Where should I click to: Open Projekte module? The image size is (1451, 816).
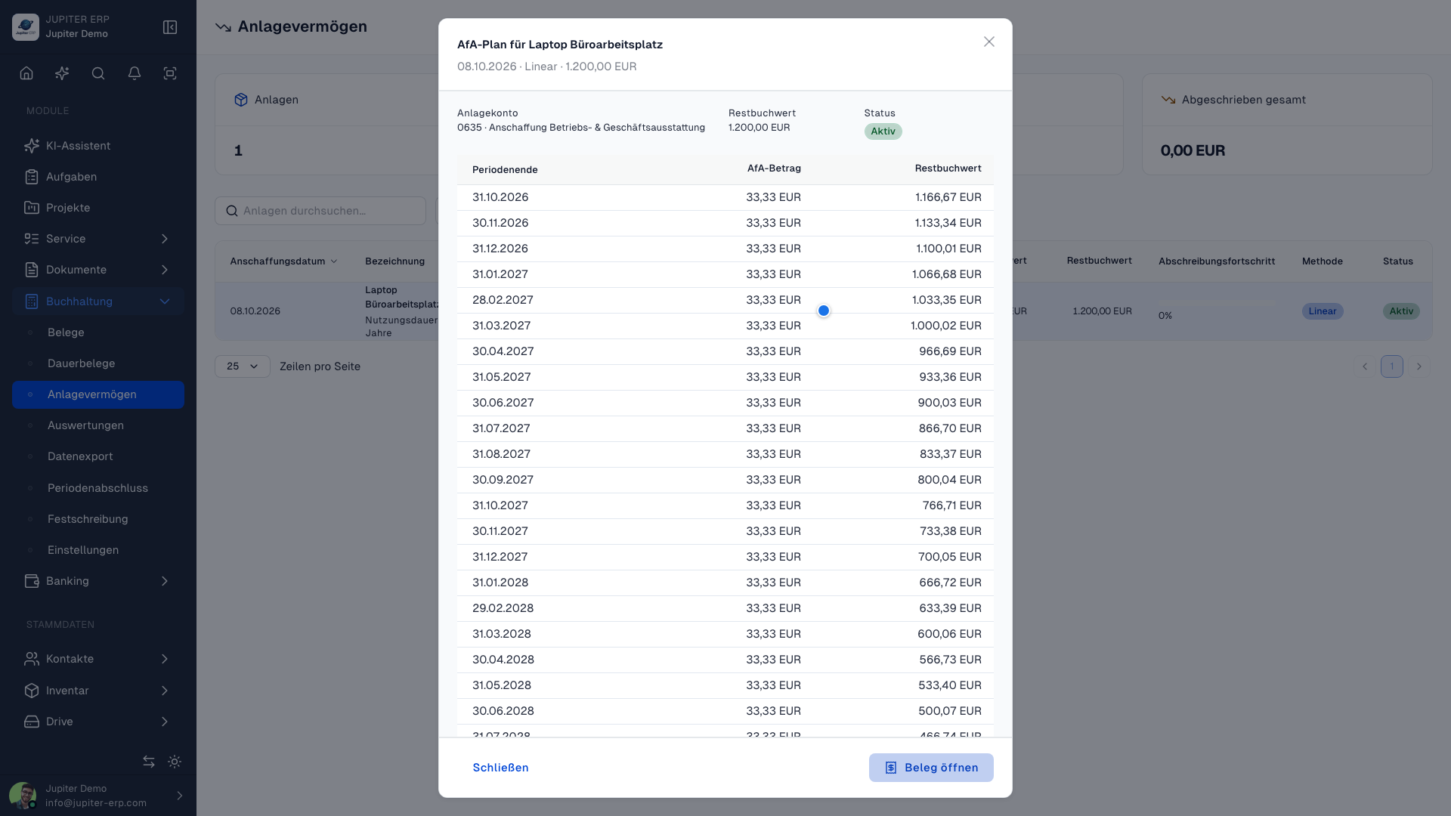point(98,208)
